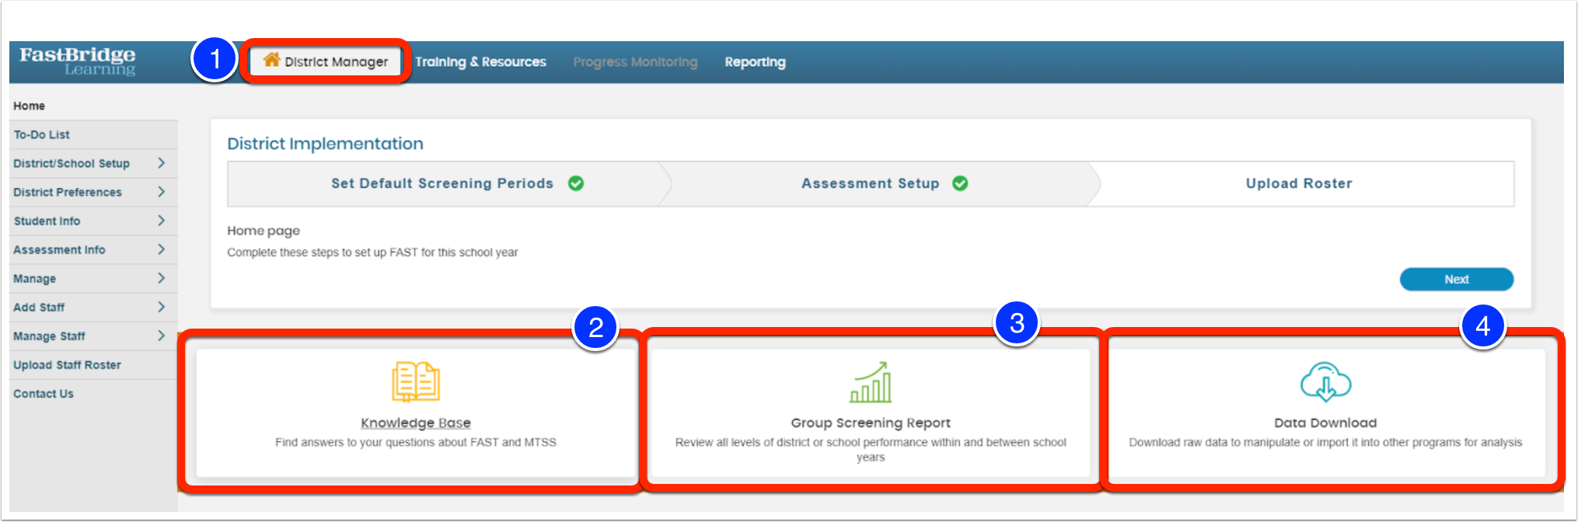Expand Add Staff chevron
Screen dimensions: 1578x522
click(161, 307)
